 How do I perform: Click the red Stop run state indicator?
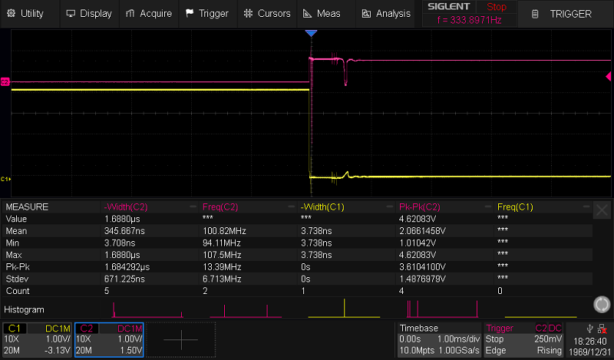point(497,7)
